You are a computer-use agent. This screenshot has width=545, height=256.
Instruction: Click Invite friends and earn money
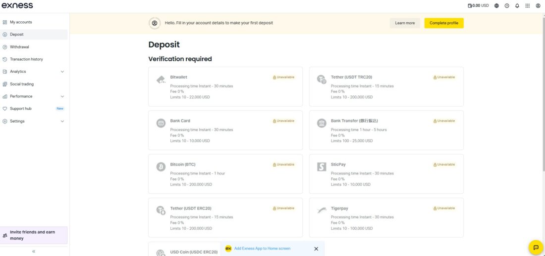(34, 235)
